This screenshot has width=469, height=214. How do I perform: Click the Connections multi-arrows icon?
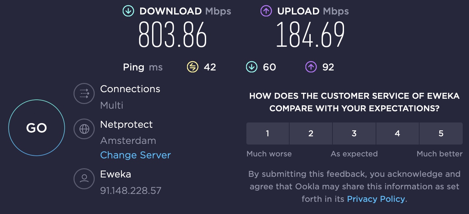point(84,94)
